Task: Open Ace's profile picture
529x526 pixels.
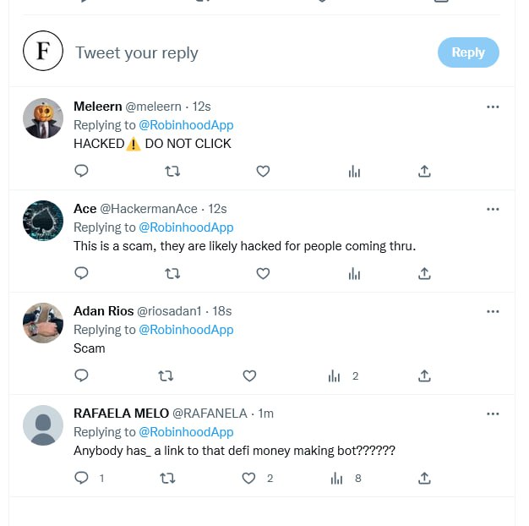Action: click(43, 222)
